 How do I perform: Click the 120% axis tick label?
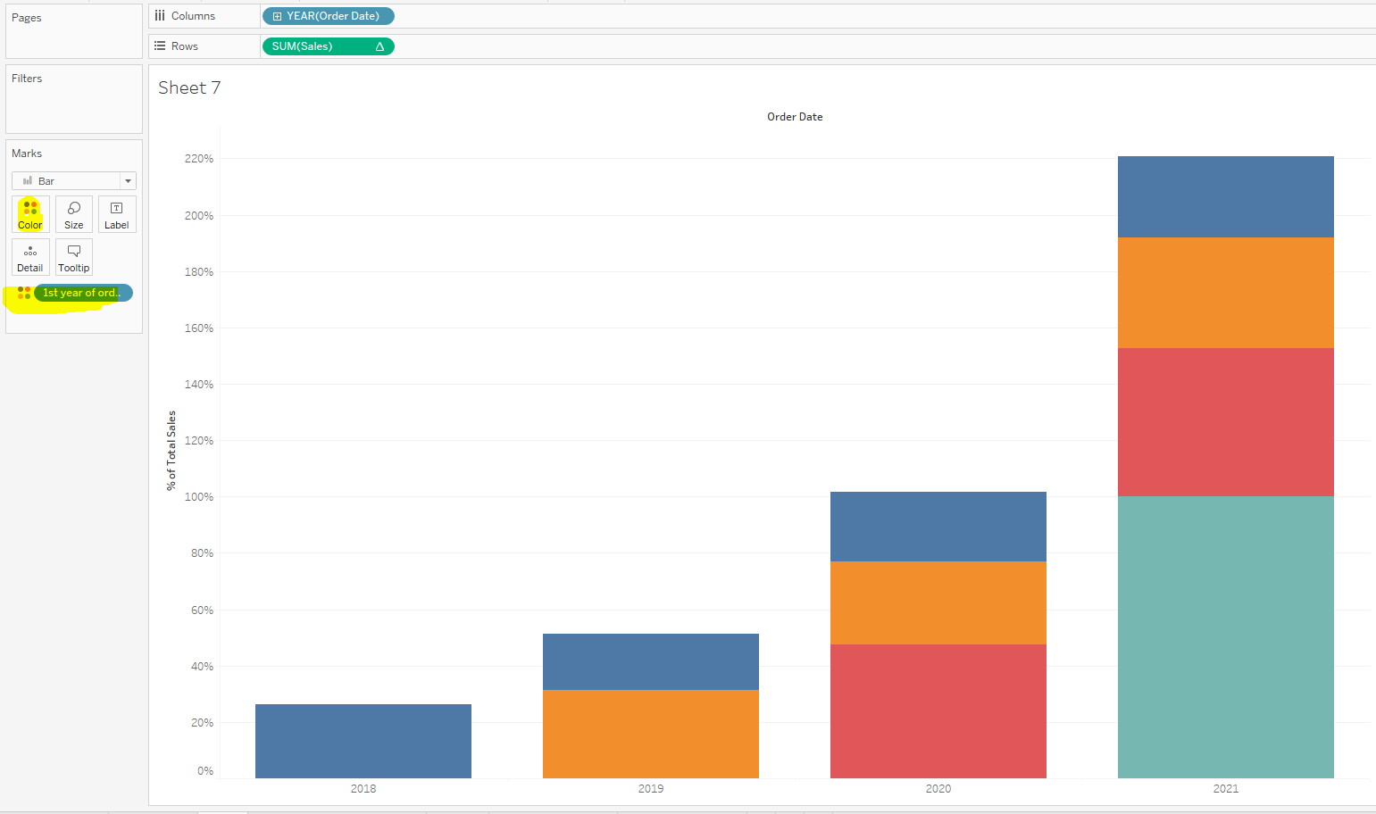click(x=199, y=441)
